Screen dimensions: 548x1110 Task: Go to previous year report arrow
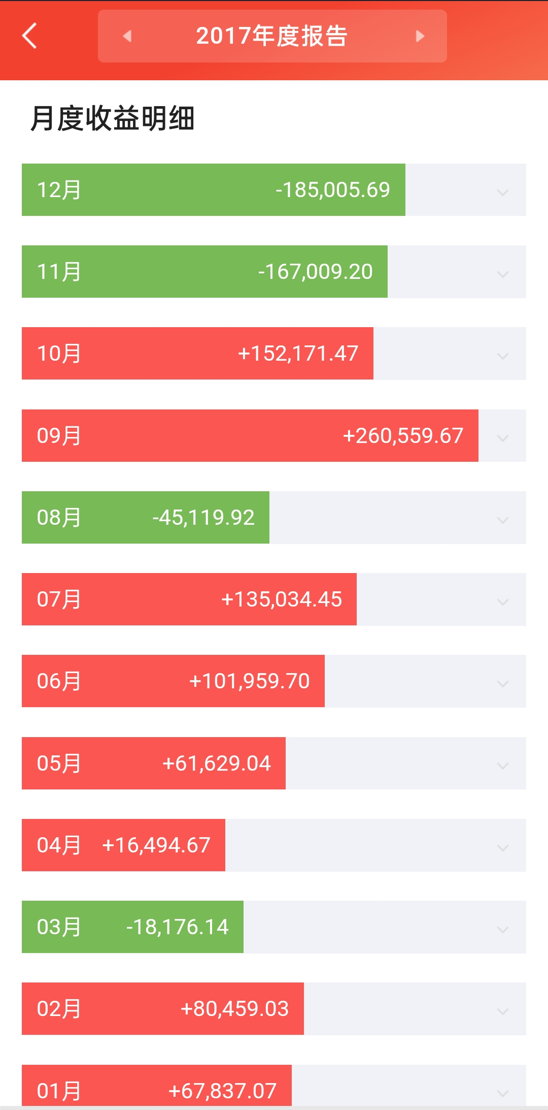[127, 36]
